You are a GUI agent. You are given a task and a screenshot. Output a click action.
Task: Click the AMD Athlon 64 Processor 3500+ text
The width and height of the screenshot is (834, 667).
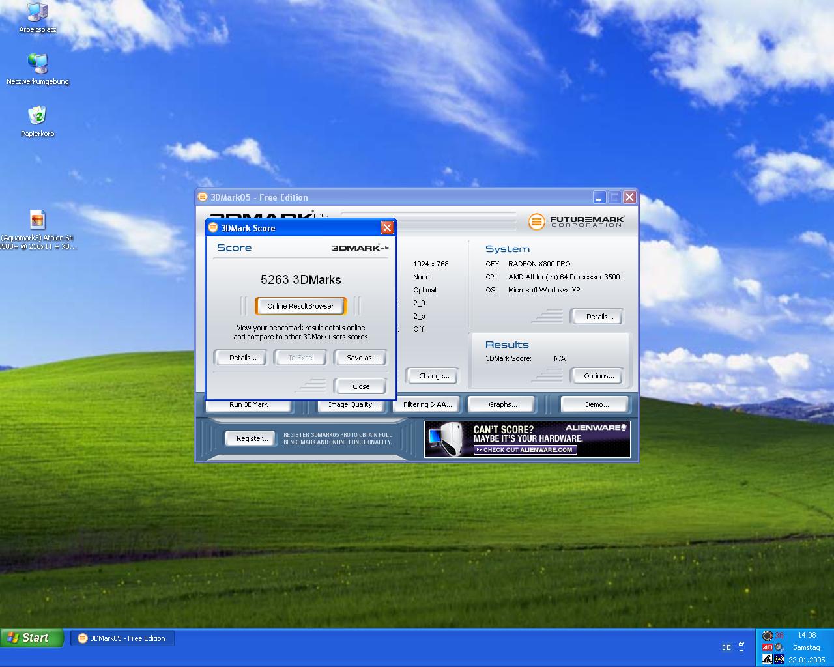click(x=566, y=277)
